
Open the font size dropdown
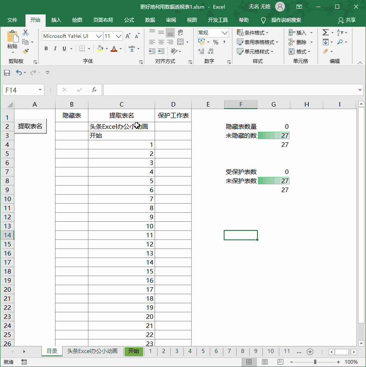tap(119, 36)
